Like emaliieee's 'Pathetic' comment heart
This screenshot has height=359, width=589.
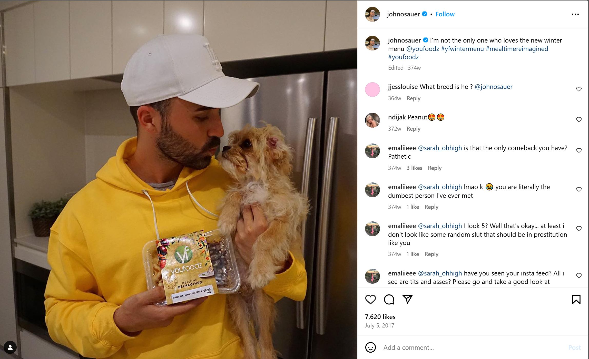(x=579, y=150)
